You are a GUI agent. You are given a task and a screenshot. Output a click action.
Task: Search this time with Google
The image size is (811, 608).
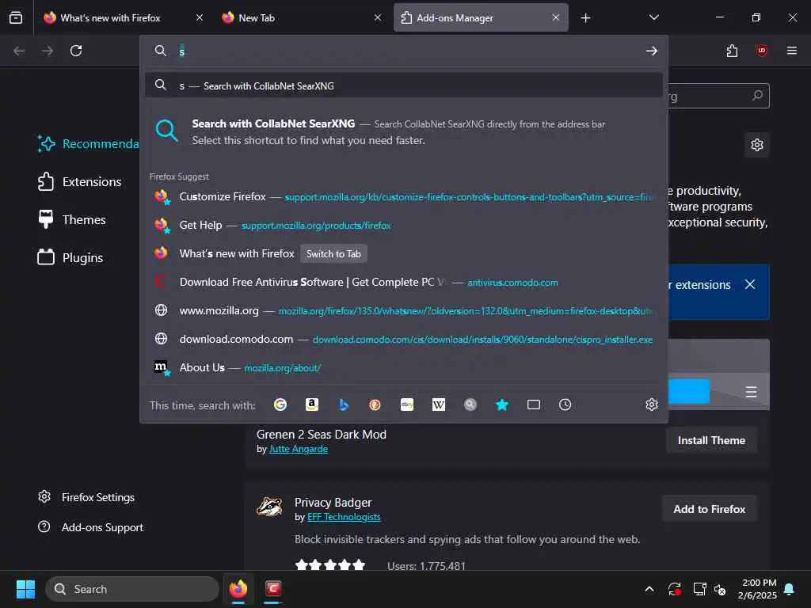280,405
